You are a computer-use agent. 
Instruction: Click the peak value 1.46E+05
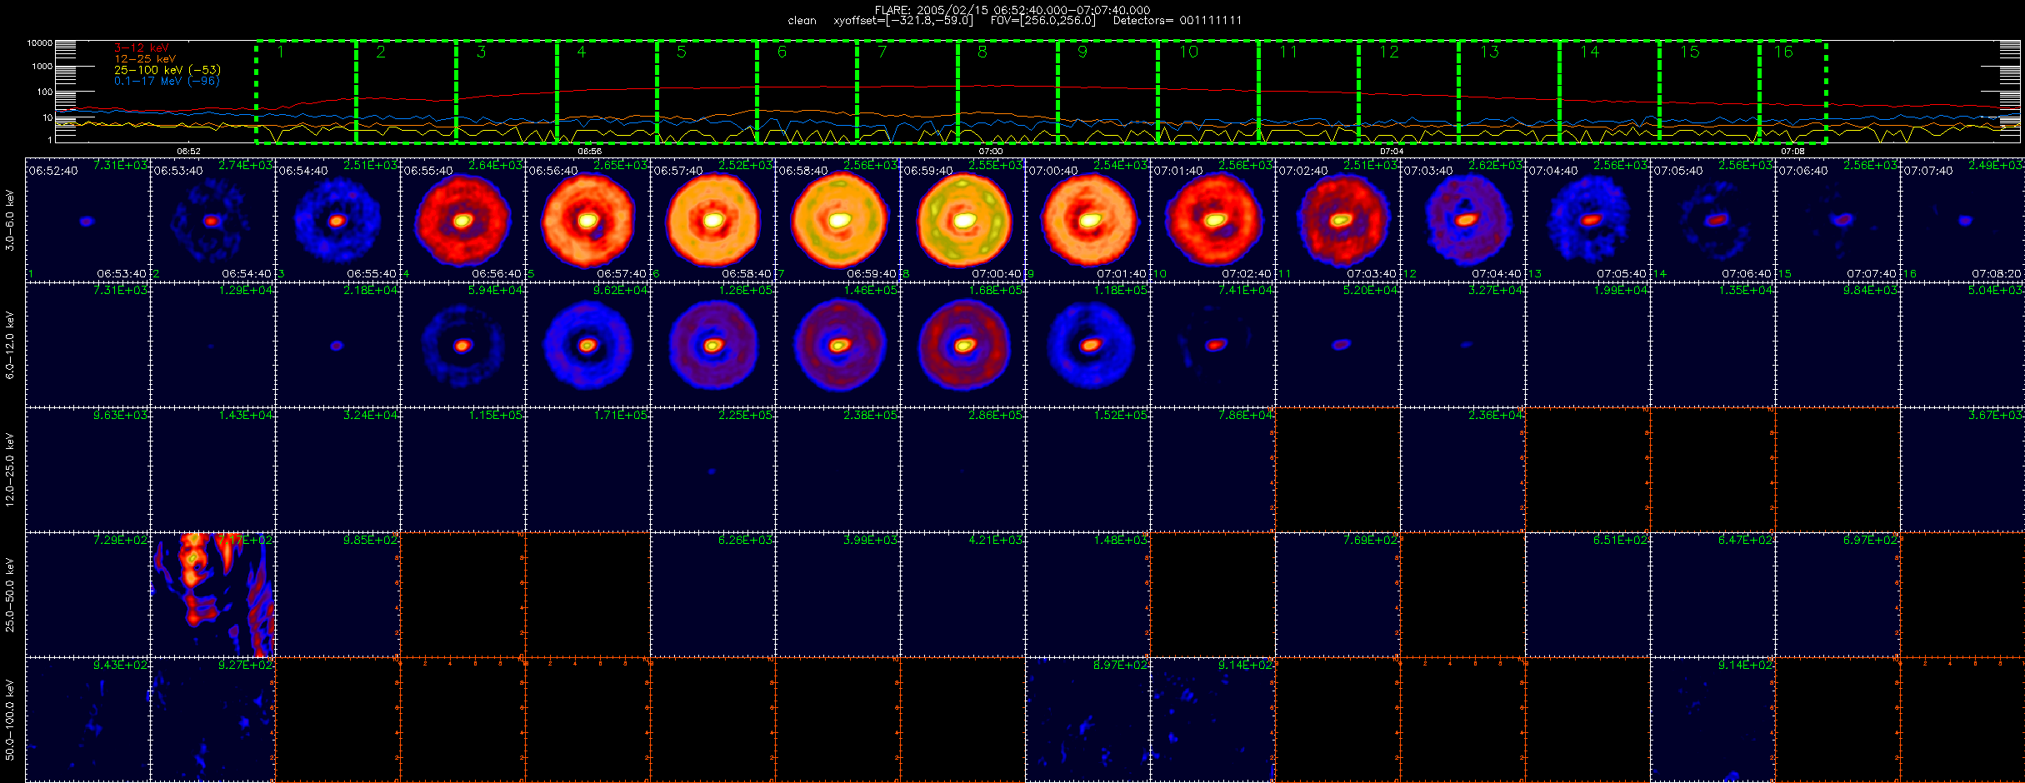[x=871, y=290]
